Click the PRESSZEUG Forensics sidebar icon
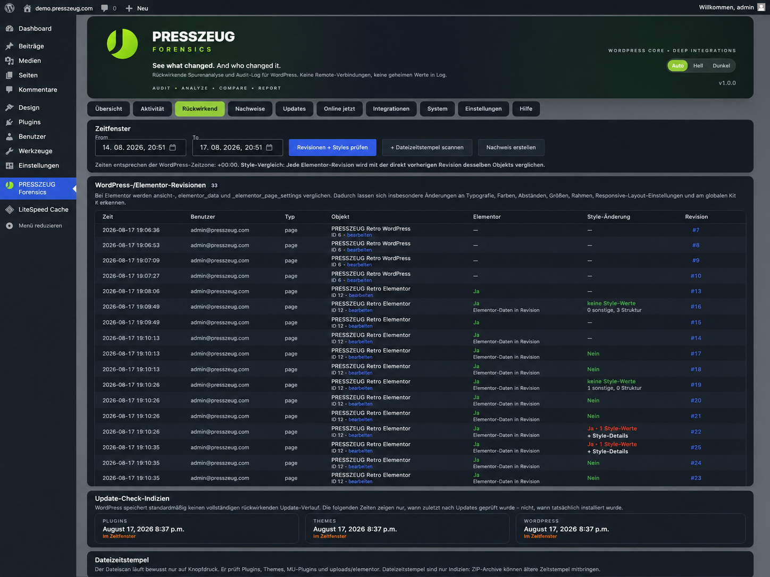 coord(10,185)
